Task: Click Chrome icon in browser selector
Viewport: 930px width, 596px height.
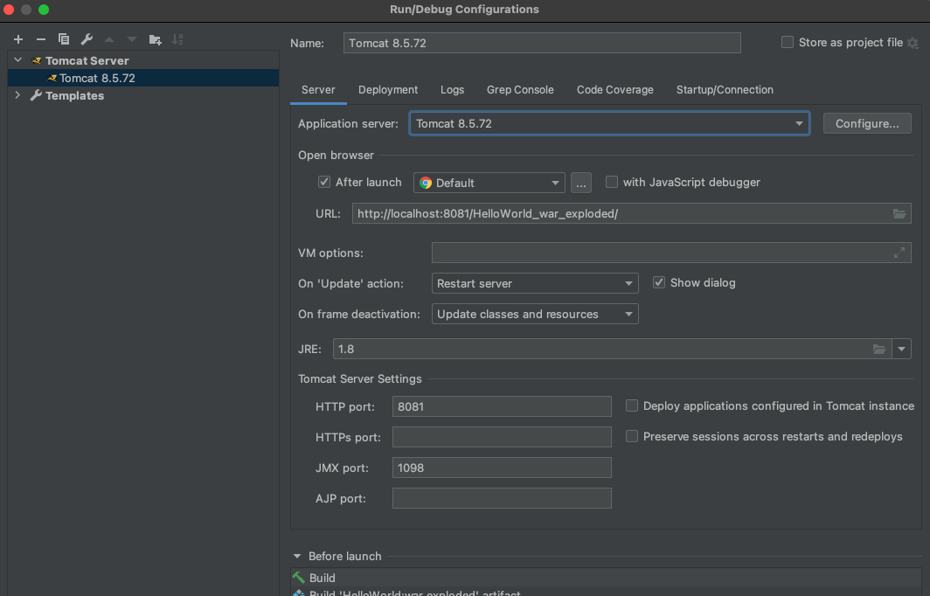Action: [426, 183]
